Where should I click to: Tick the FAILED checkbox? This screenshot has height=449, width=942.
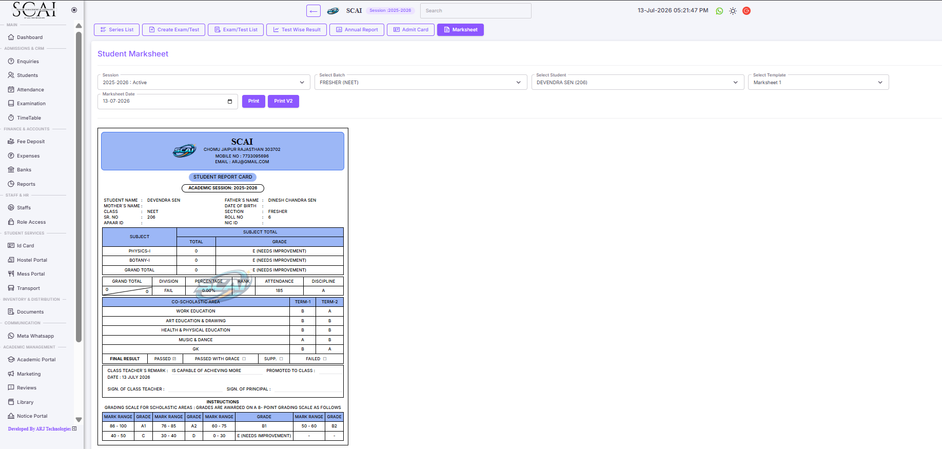(325, 359)
